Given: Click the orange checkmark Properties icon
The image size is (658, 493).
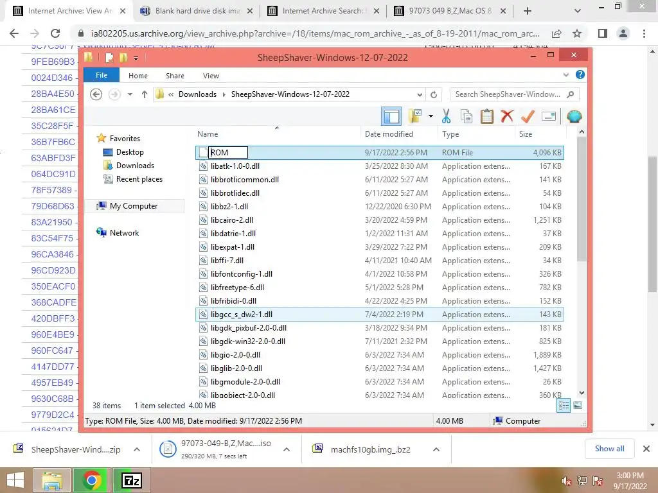Looking at the screenshot, I should 528,116.
